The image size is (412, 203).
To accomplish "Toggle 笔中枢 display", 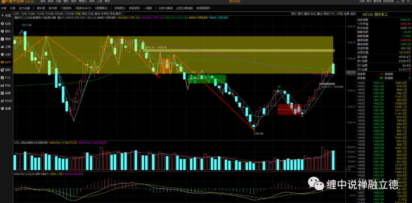I will coord(41,8).
